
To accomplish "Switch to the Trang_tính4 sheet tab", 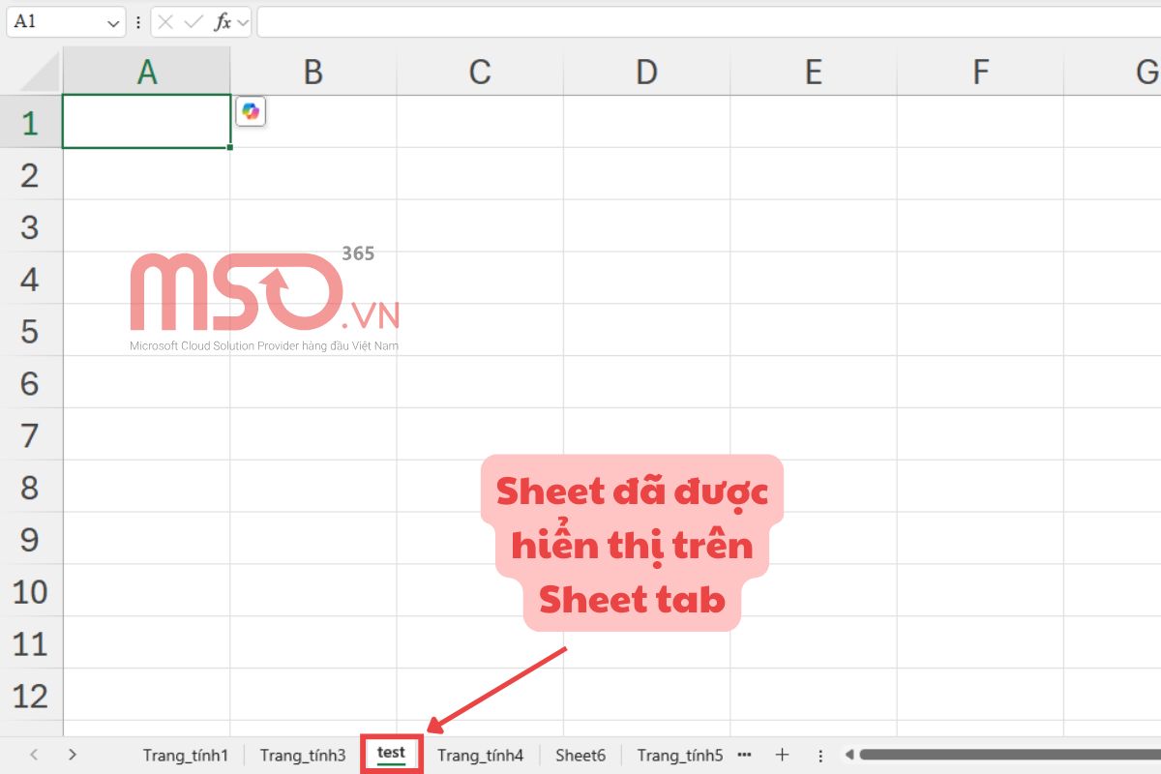I will coord(480,755).
